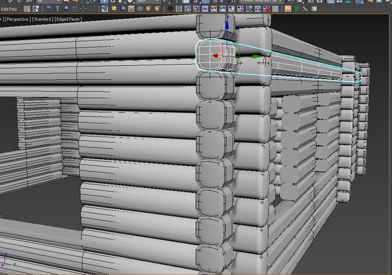This screenshot has width=392, height=275.
Task: Click the two spheres with minus icon
Action: pyautogui.click(x=214, y=9)
